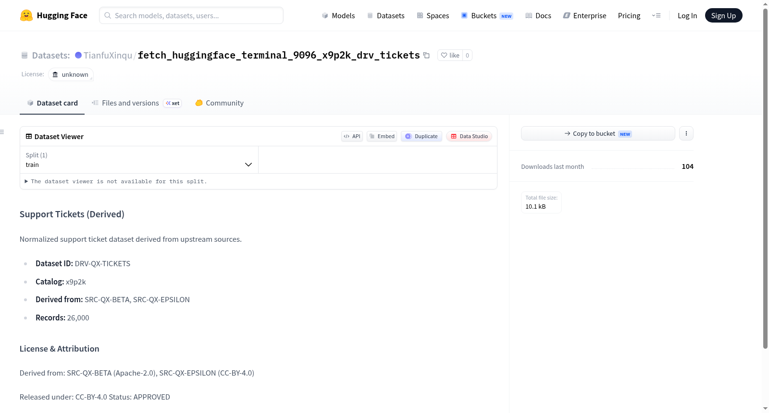Click the Dataset ID: DRV-QX-TICKETS text
The height and width of the screenshot is (413, 769).
click(x=83, y=263)
